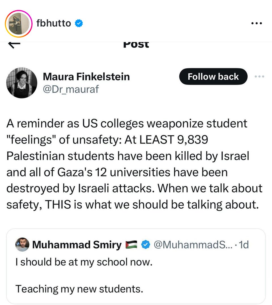The image size is (272, 305).
Task: Click the Palestinian flag emoji
Action: point(131,244)
